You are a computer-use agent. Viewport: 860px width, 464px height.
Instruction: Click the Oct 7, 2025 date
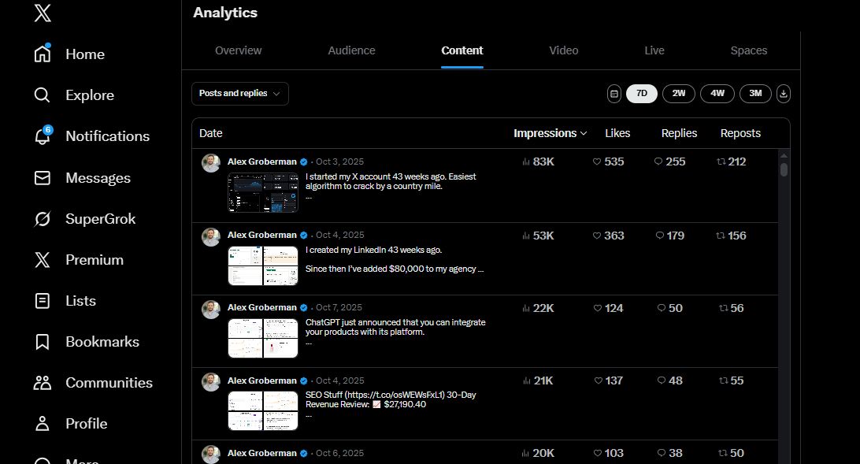[x=339, y=308]
